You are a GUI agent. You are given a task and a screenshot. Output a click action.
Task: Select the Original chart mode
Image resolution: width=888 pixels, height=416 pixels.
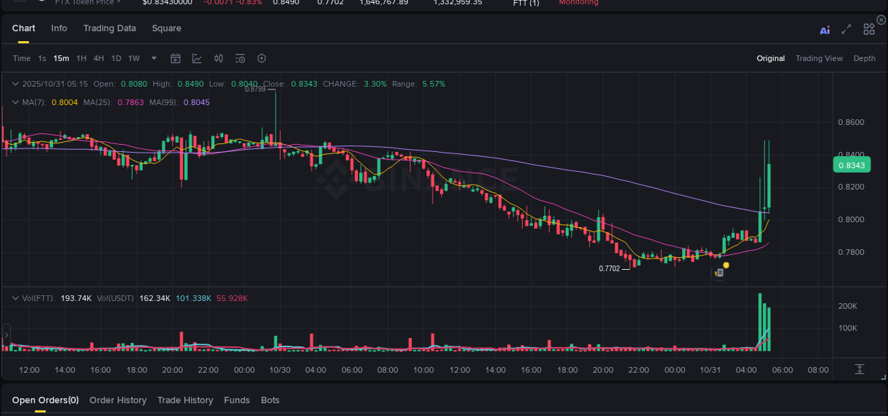770,58
